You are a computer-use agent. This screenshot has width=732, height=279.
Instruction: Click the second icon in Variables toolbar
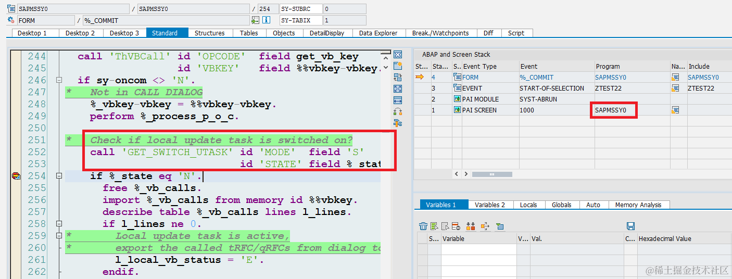coord(434,226)
